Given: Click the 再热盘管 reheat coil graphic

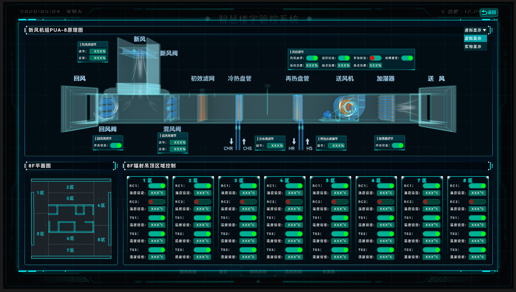Looking at the screenshot, I should (298, 108).
